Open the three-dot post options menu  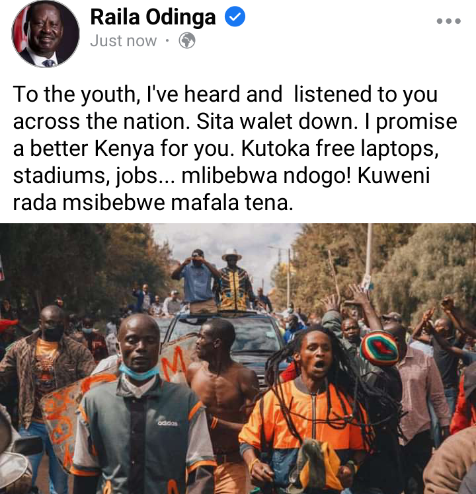coord(448,21)
